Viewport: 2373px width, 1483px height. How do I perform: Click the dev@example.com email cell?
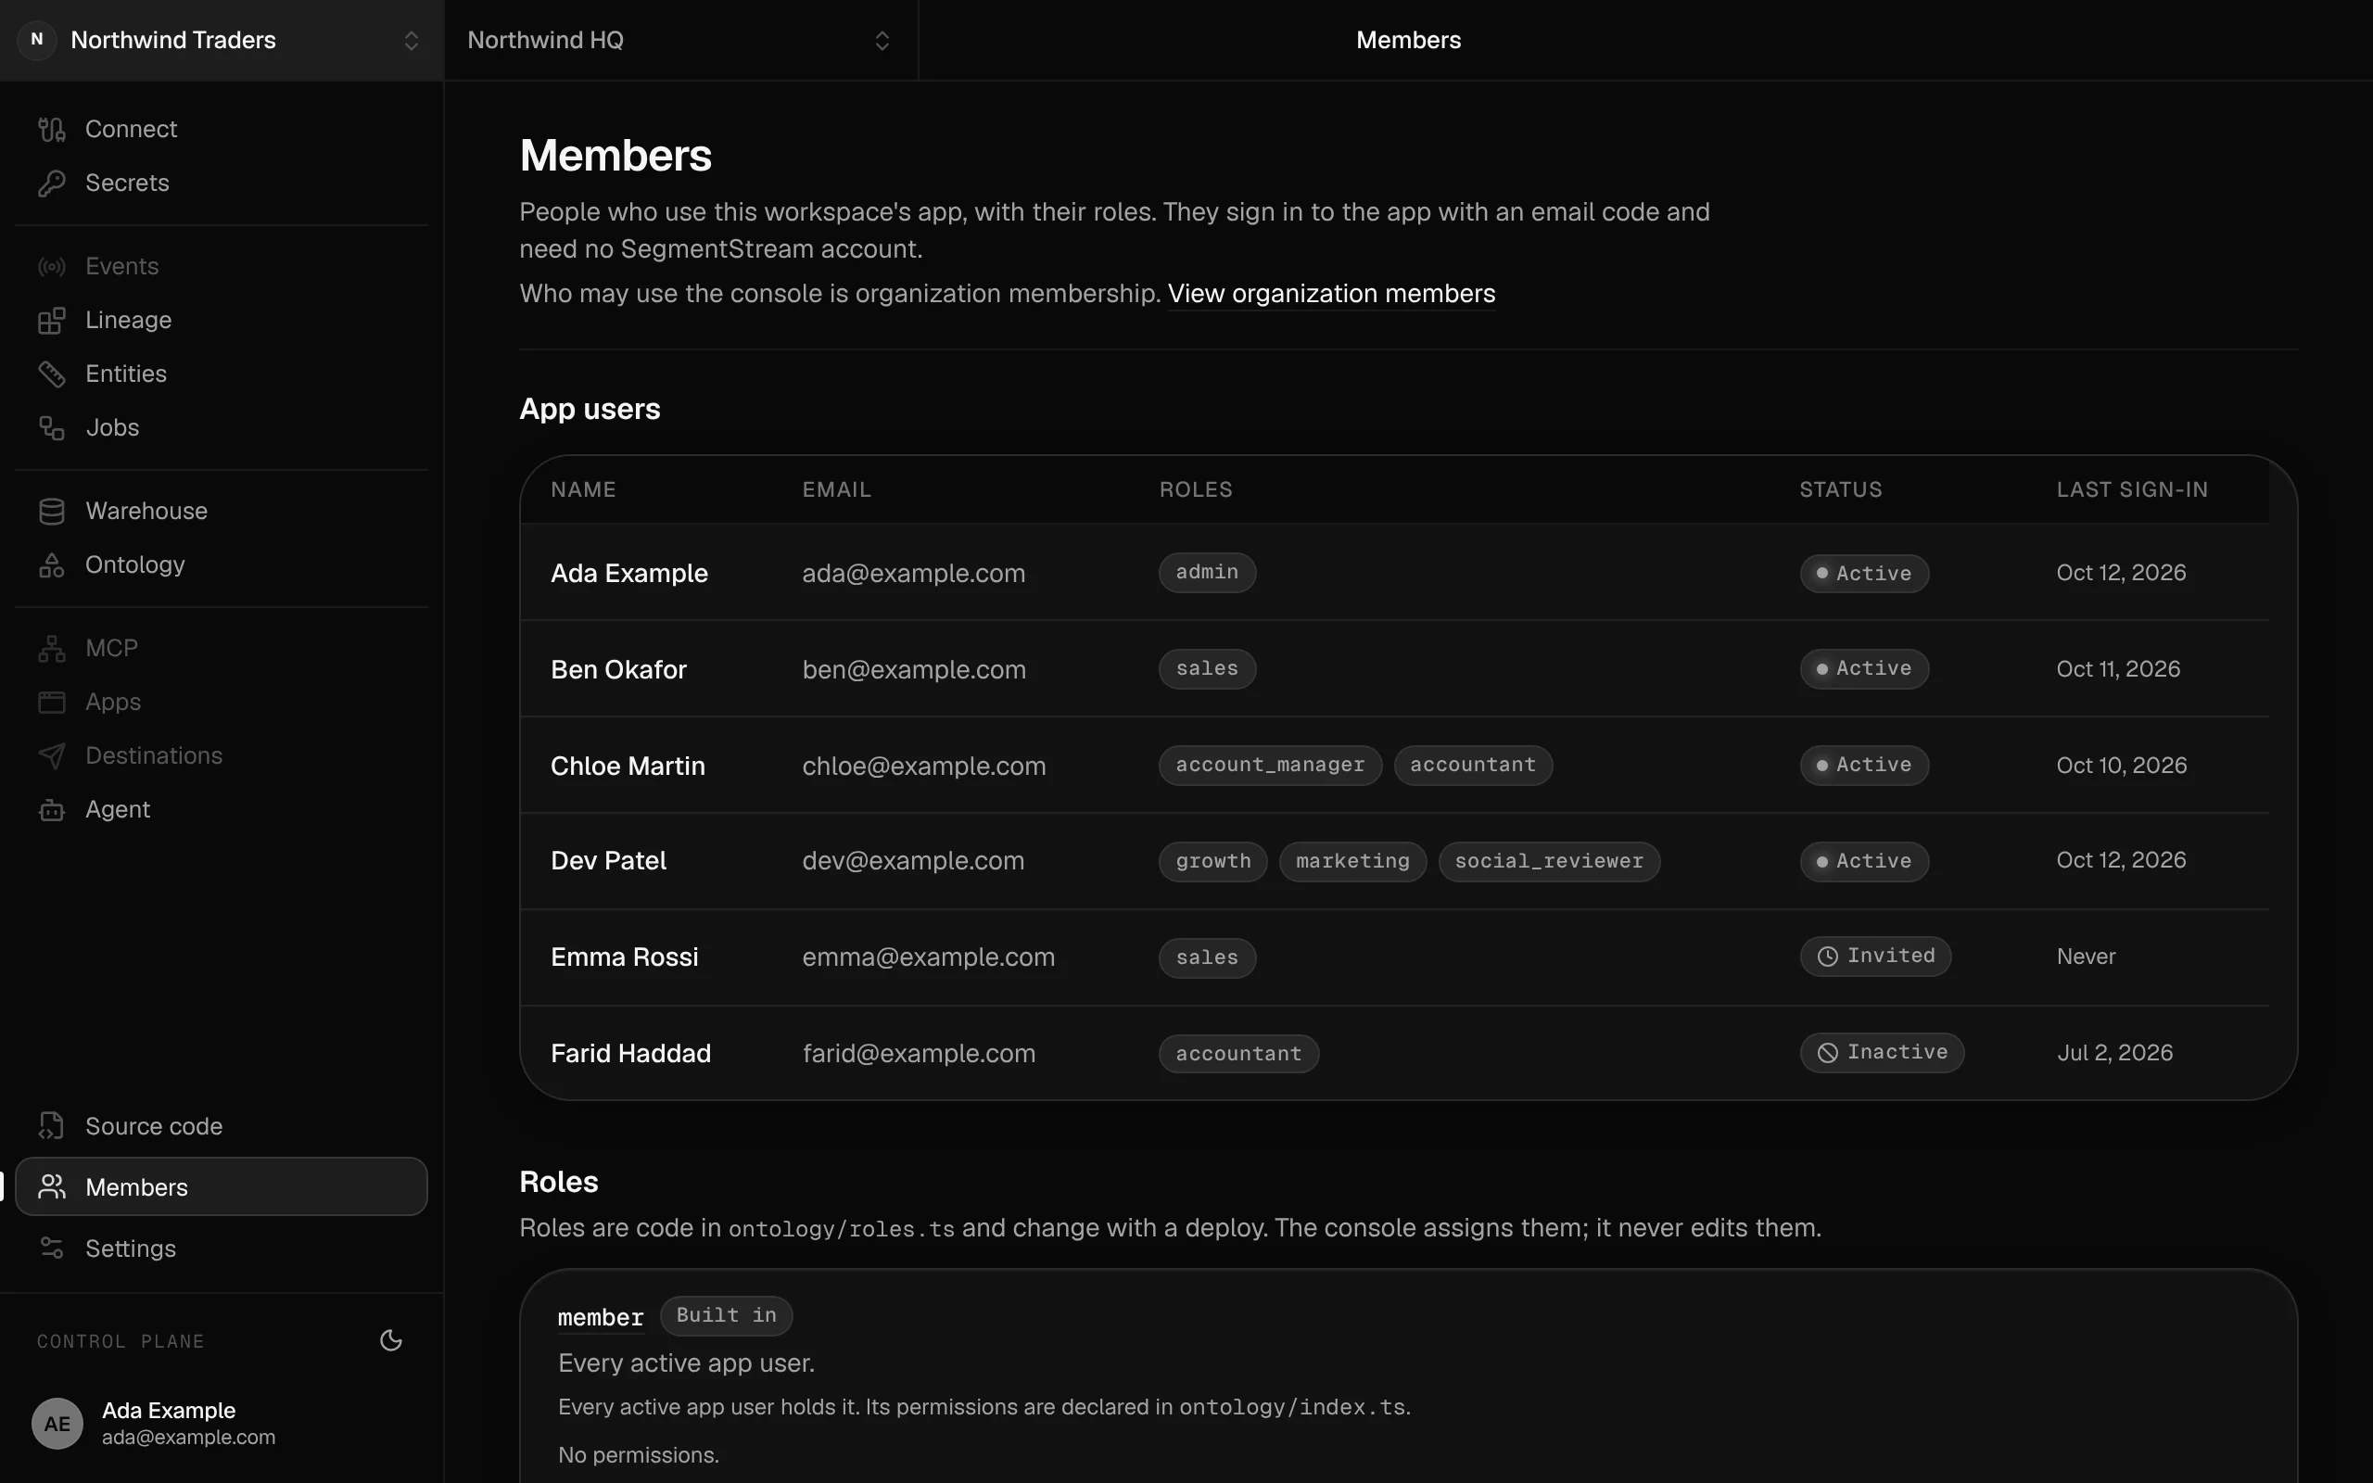pos(913,861)
